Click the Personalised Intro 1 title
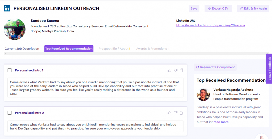The width and height of the screenshot is (272, 139). (x=29, y=70)
